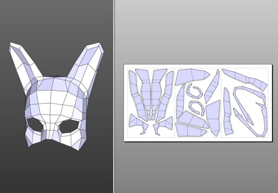This screenshot has width=278, height=193.
Task: Click the wide bottom piece on middle page
Action: pyautogui.click(x=189, y=130)
